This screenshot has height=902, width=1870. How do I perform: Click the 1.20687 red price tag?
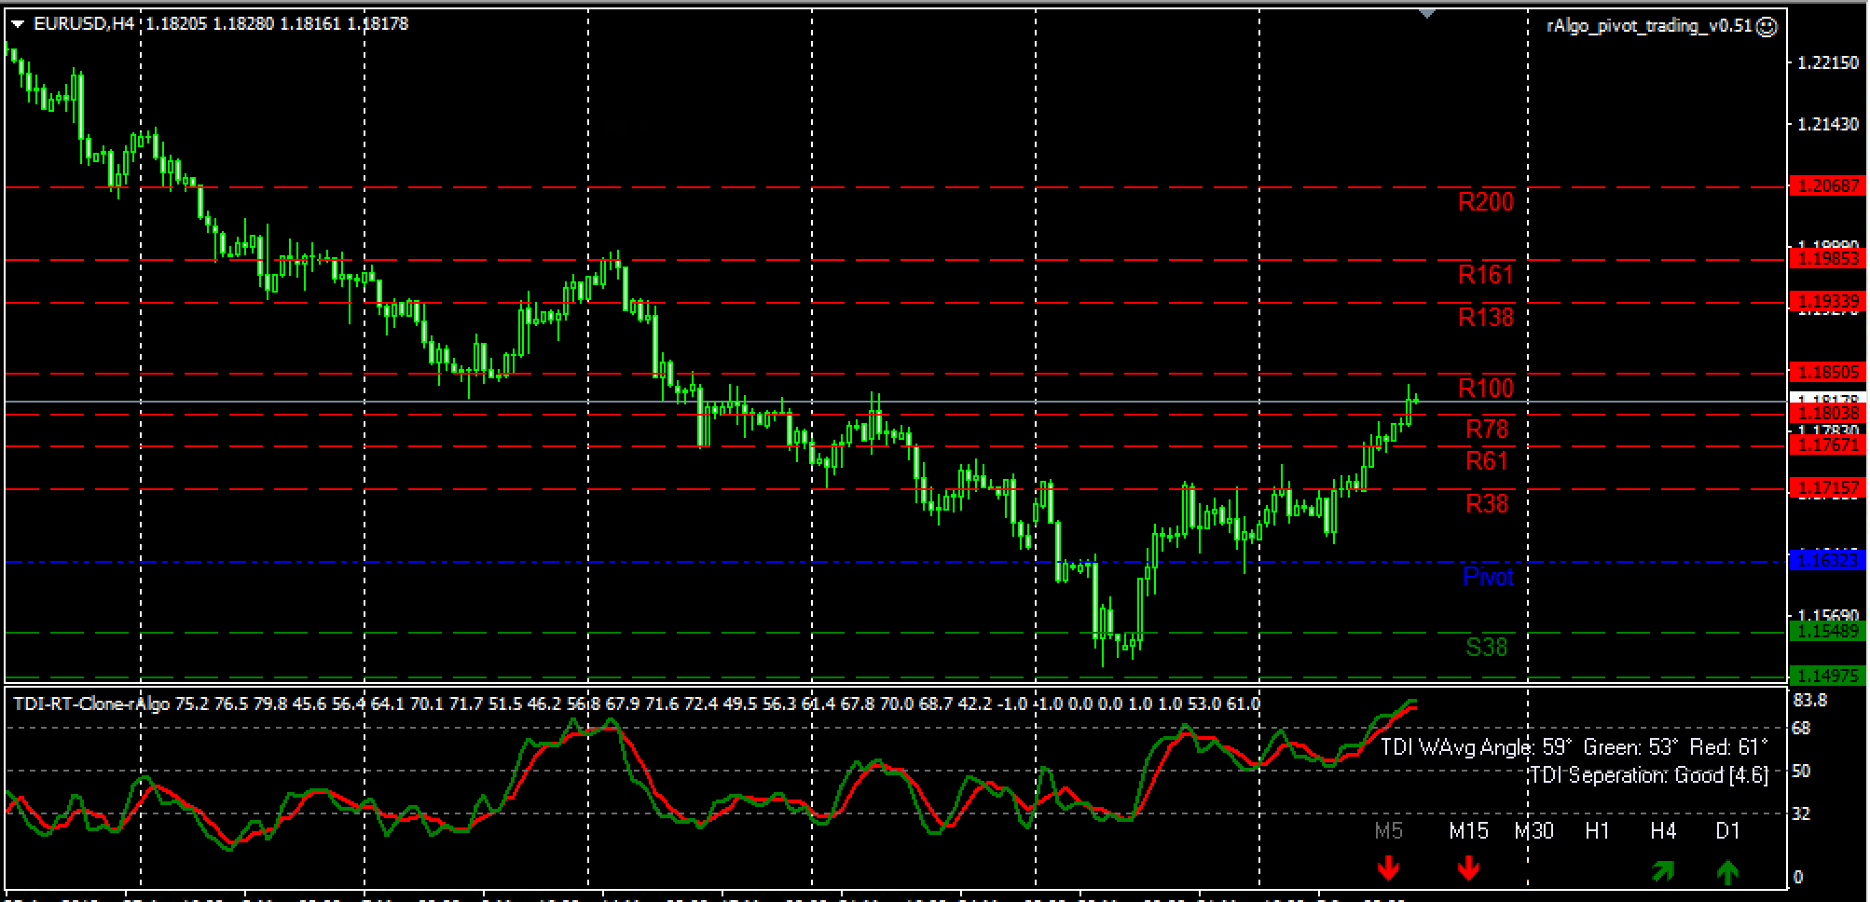(x=1828, y=186)
